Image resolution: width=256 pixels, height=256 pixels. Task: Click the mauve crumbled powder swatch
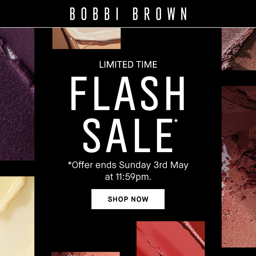pos(239,49)
